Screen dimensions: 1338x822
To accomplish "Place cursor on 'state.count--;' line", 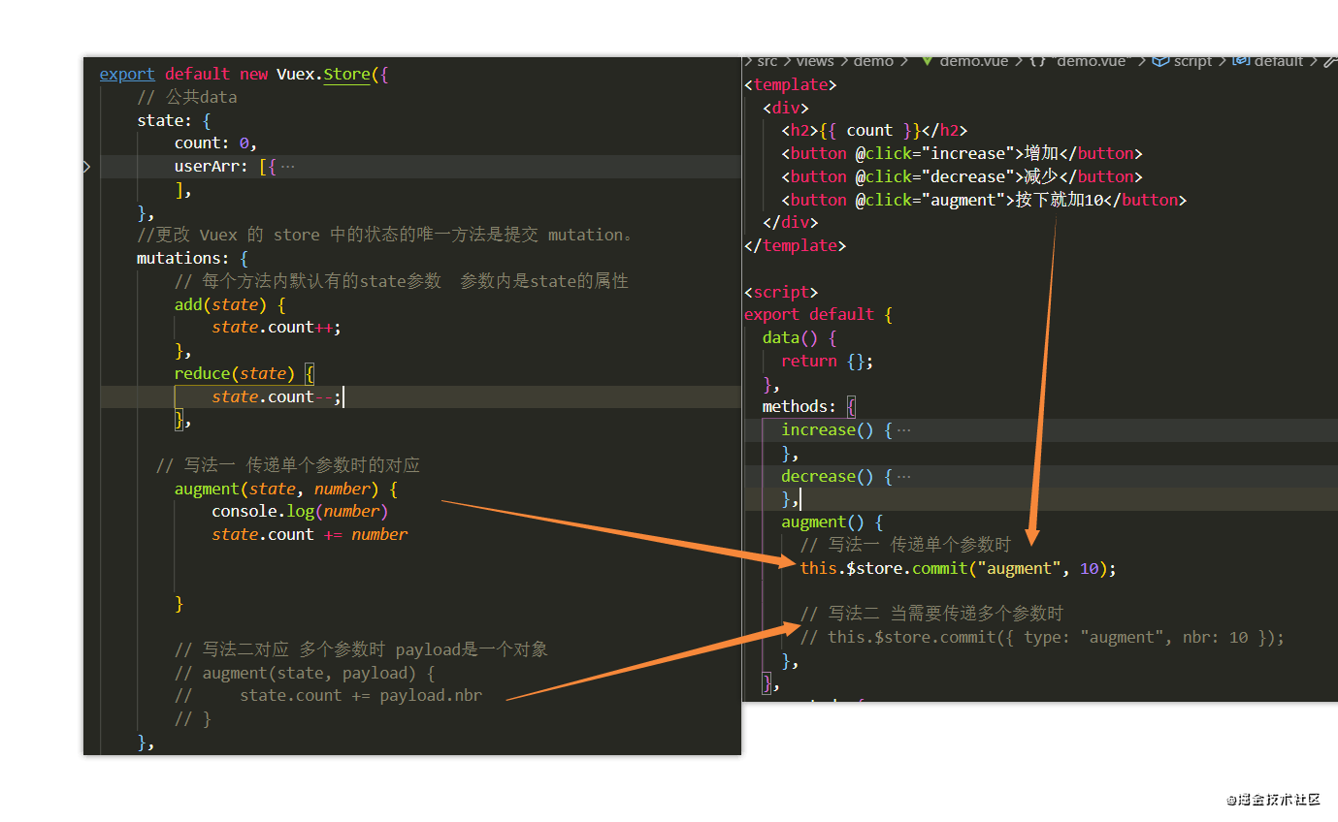I will click(x=277, y=397).
